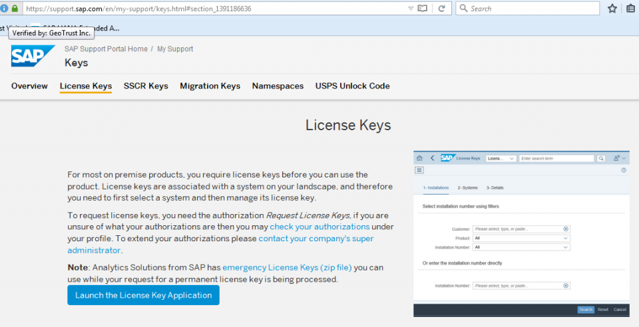Viewport: 639px width, 327px height.
Task: Go to the Migration Keys tab
Action: coord(210,86)
